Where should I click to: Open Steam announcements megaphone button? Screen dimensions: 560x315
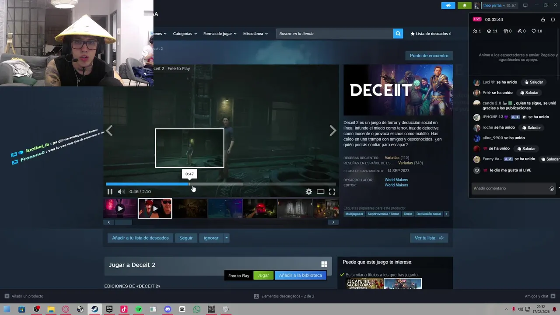click(x=448, y=5)
